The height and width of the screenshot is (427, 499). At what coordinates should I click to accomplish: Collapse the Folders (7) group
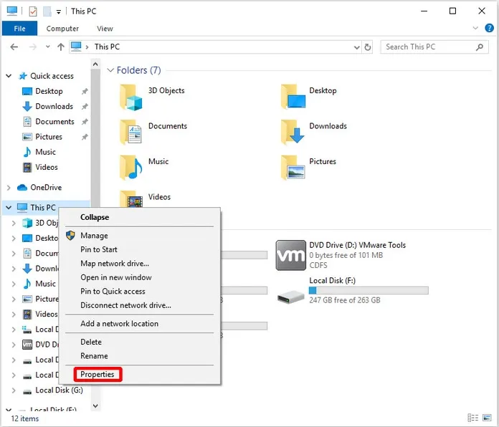(110, 70)
